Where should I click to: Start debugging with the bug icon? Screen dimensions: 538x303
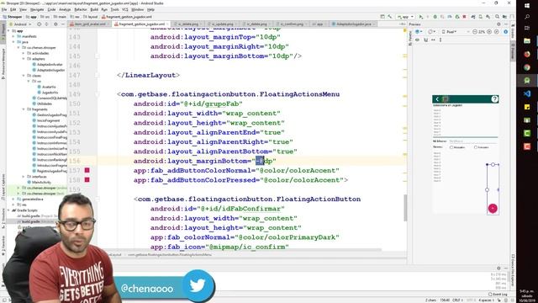(x=435, y=17)
